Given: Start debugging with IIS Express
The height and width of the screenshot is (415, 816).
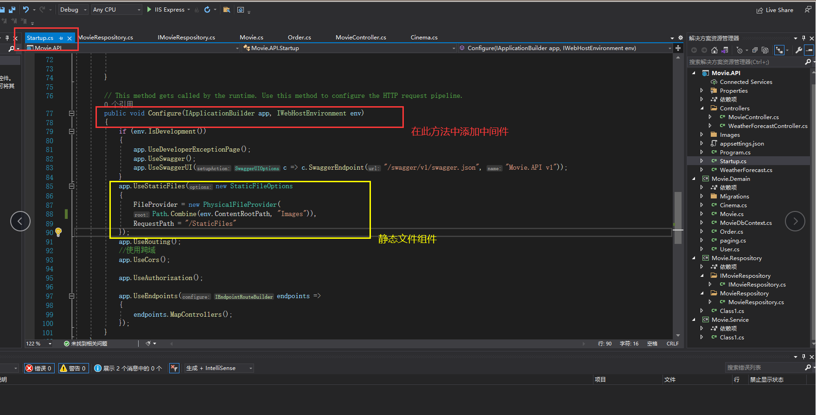Looking at the screenshot, I should 166,9.
